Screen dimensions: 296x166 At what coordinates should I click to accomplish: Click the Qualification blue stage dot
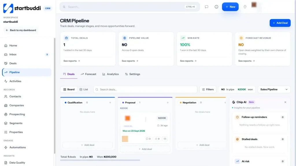[x=66, y=103]
